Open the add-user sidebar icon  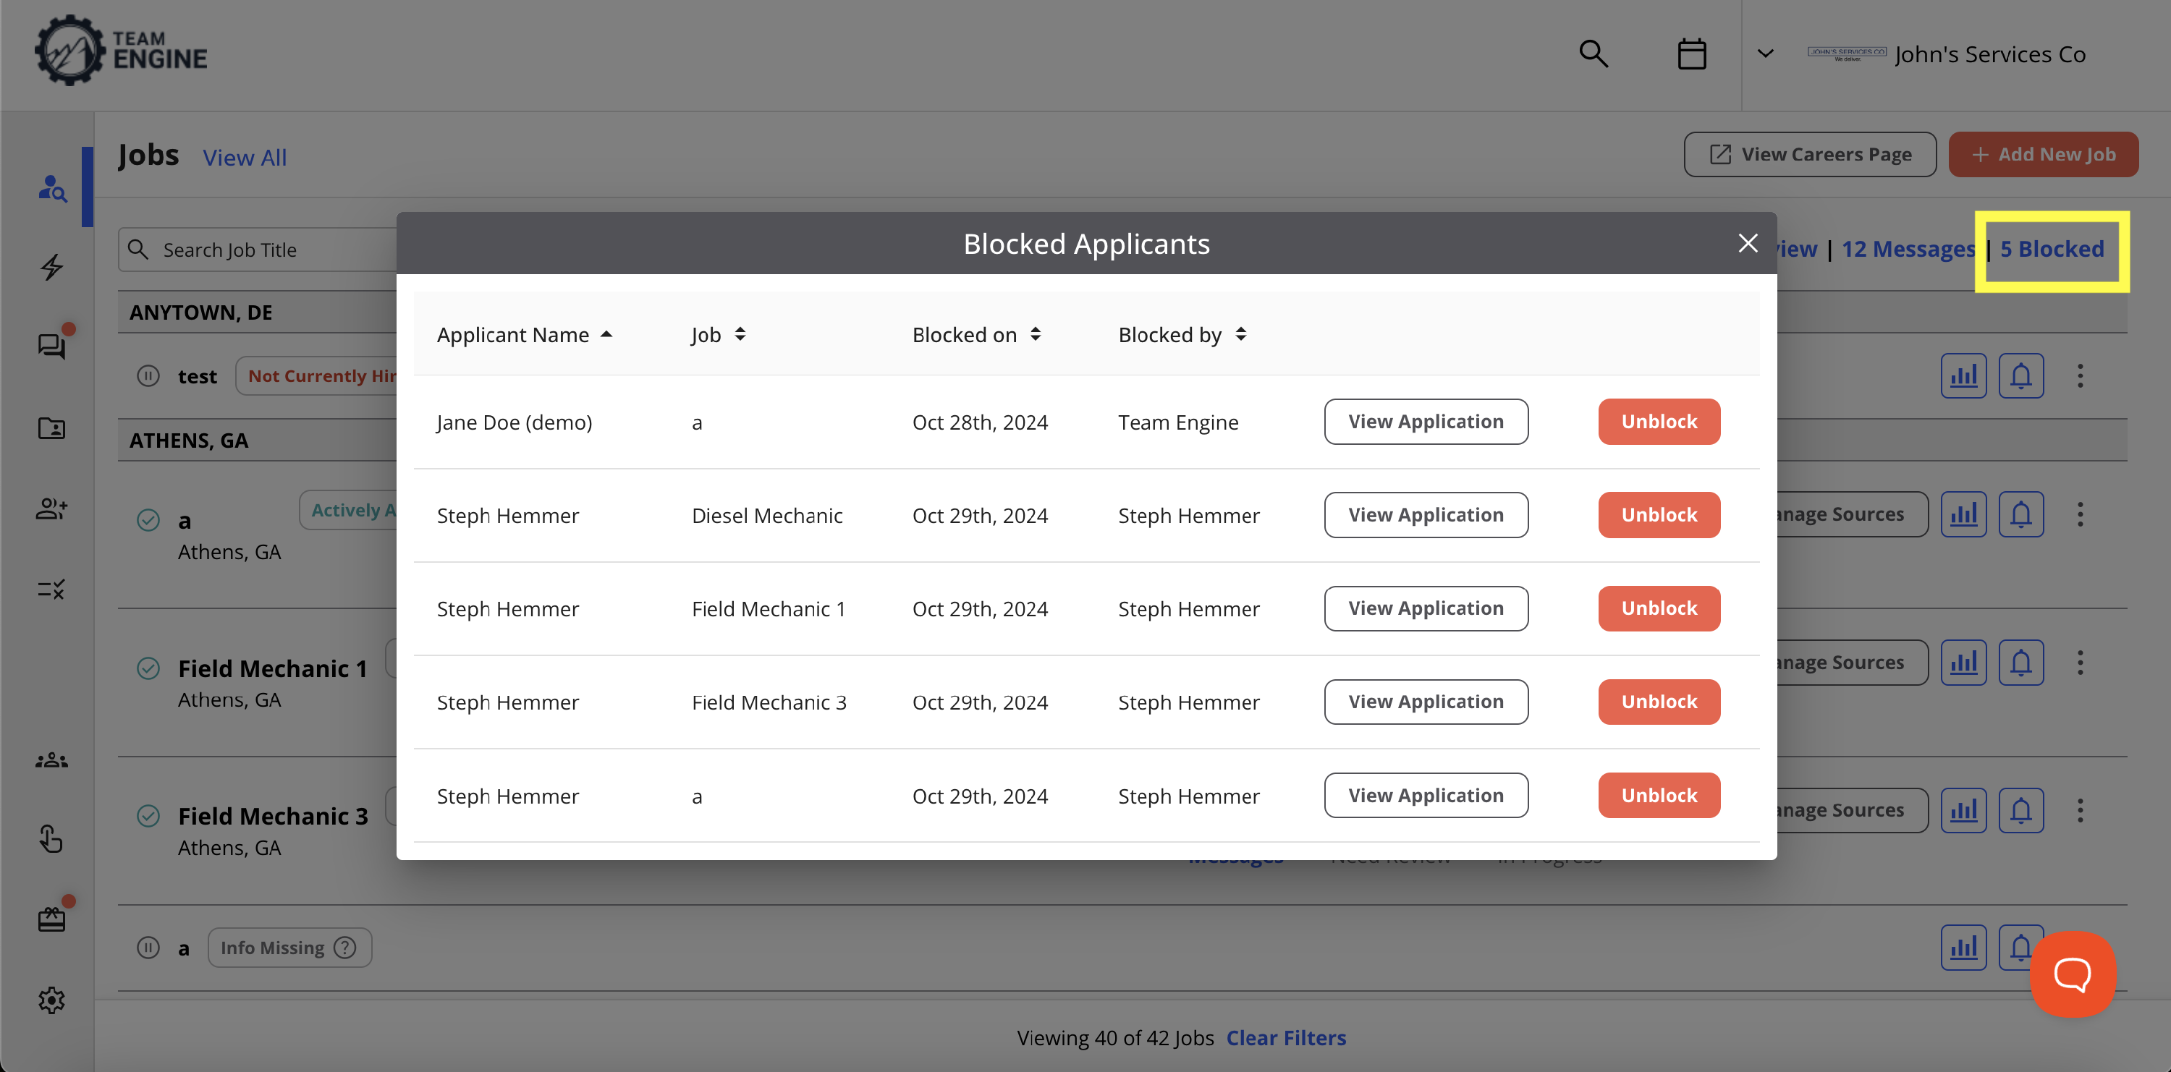(x=51, y=509)
